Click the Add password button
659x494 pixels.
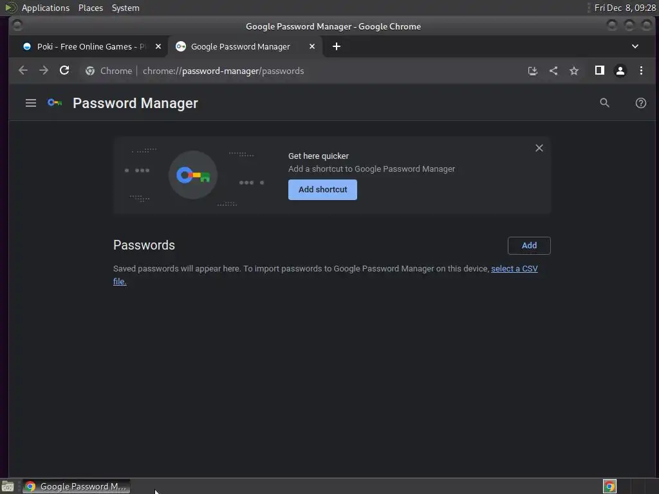click(x=529, y=245)
